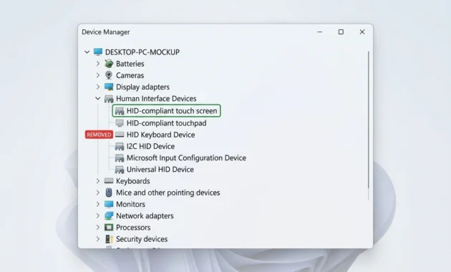The height and width of the screenshot is (272, 451).
Task: Select the Monitors label
Action: 130,204
